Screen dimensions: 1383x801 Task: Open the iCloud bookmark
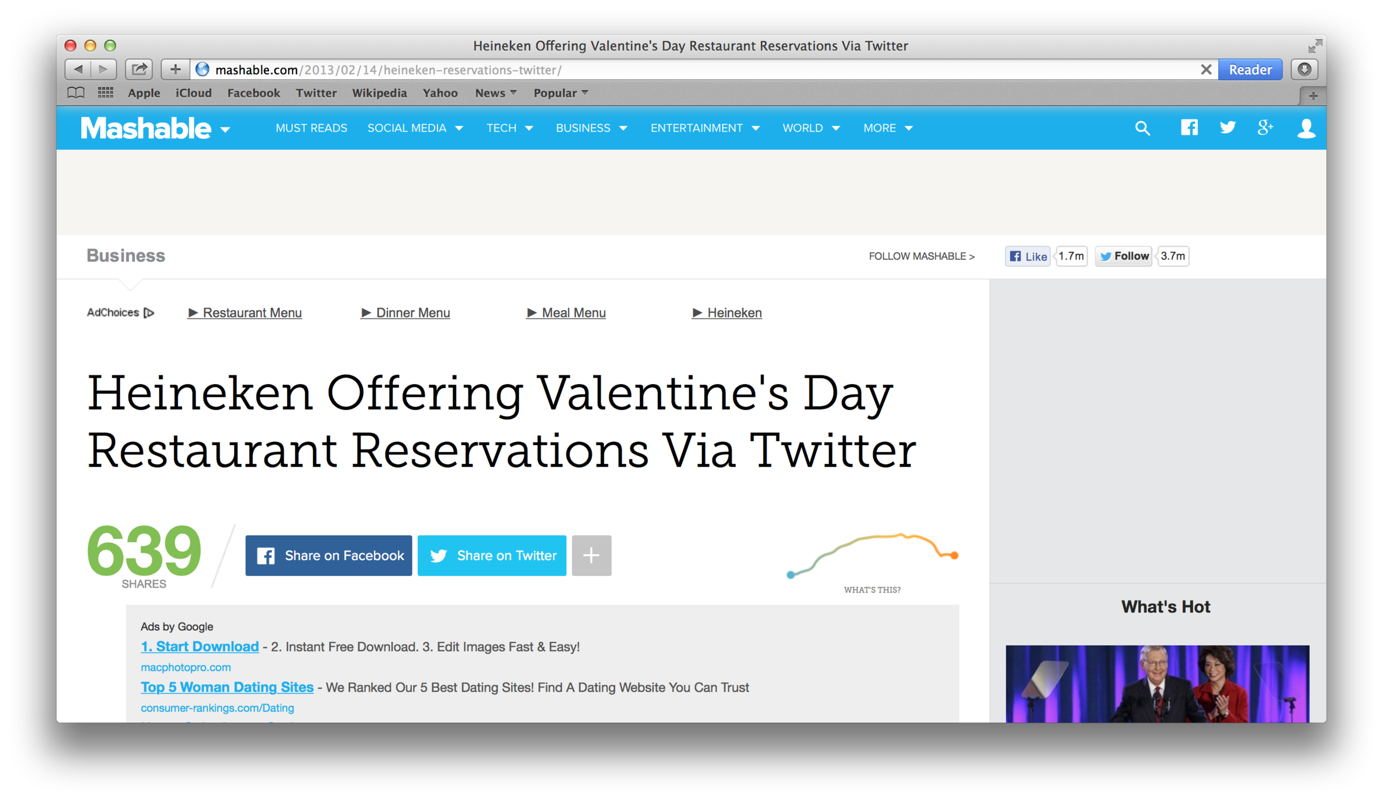pyautogui.click(x=193, y=93)
